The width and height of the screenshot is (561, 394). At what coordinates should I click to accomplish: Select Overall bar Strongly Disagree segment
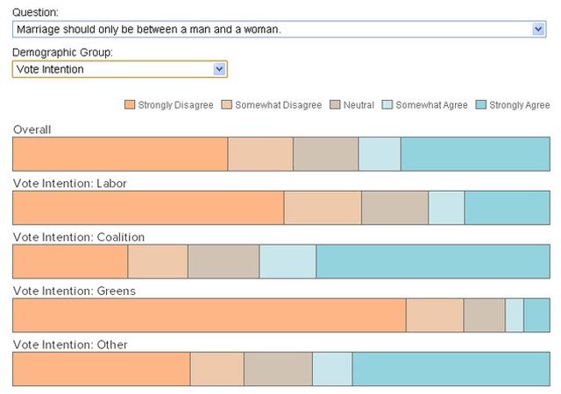pyautogui.click(x=120, y=154)
